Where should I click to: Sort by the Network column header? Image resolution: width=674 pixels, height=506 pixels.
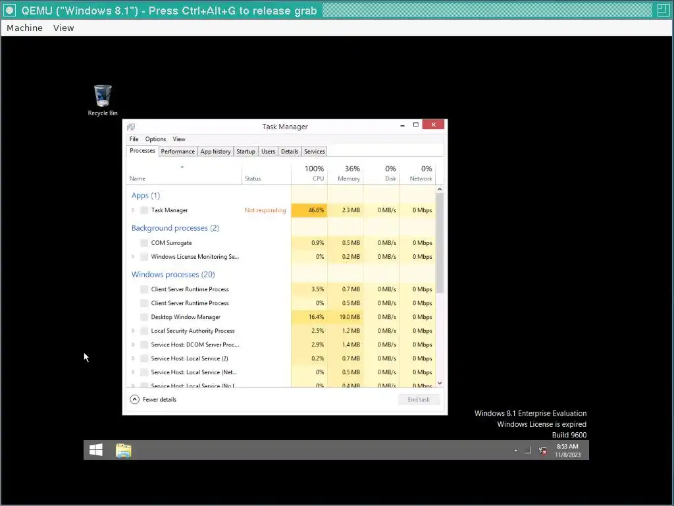[x=417, y=173]
